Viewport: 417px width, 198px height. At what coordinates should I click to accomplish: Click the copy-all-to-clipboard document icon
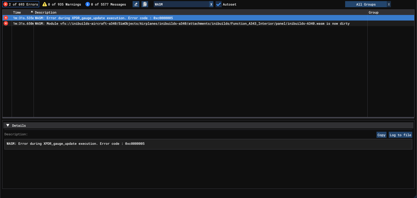pos(145,4)
